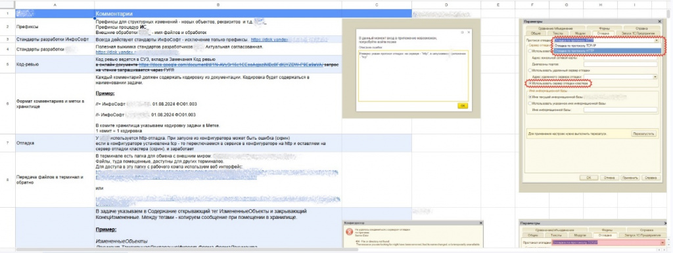Image resolution: width=673 pixels, height=253 pixels.
Task: Select row 8 header
Action: coord(7,180)
